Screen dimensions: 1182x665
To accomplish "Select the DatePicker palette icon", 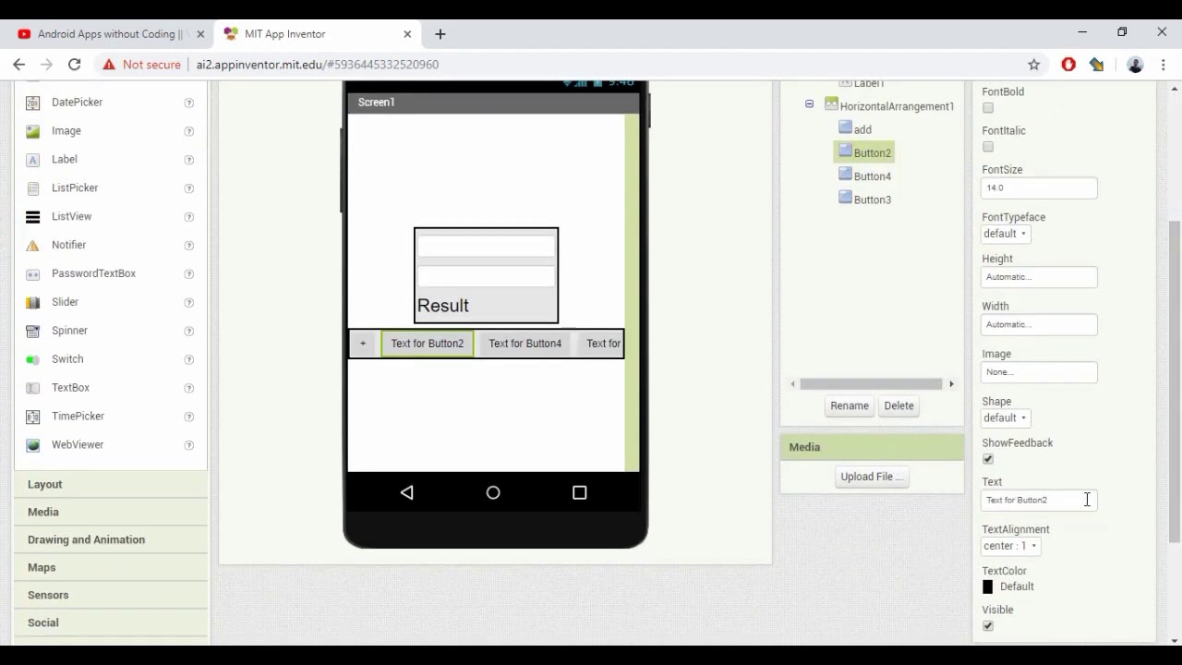I will 33,103.
